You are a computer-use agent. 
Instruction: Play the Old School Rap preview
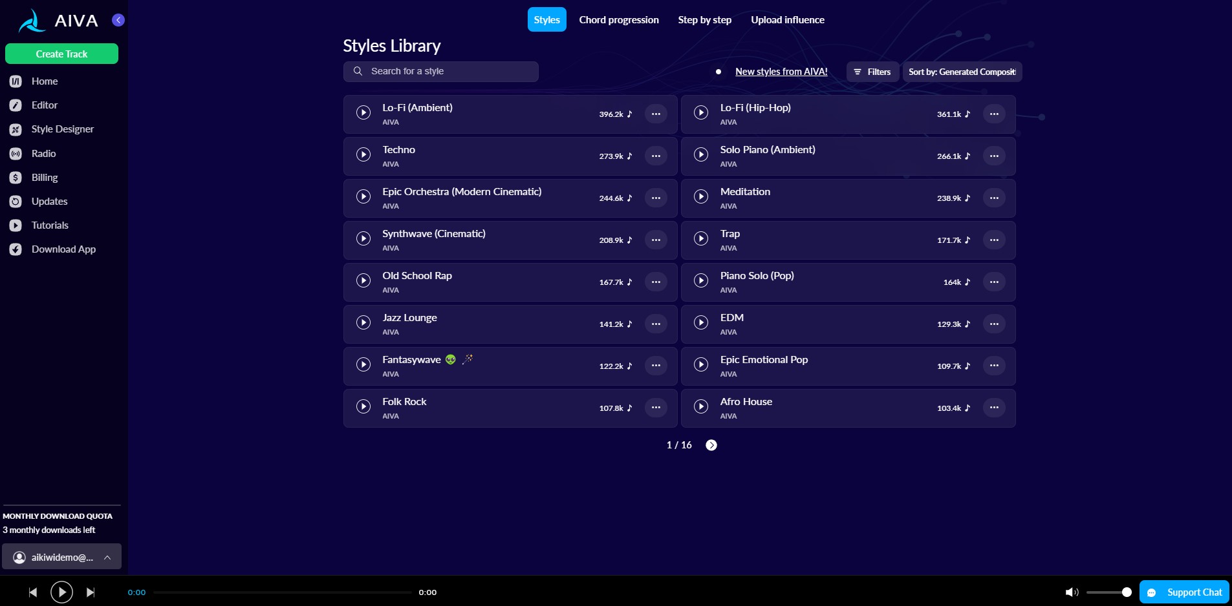coord(363,280)
